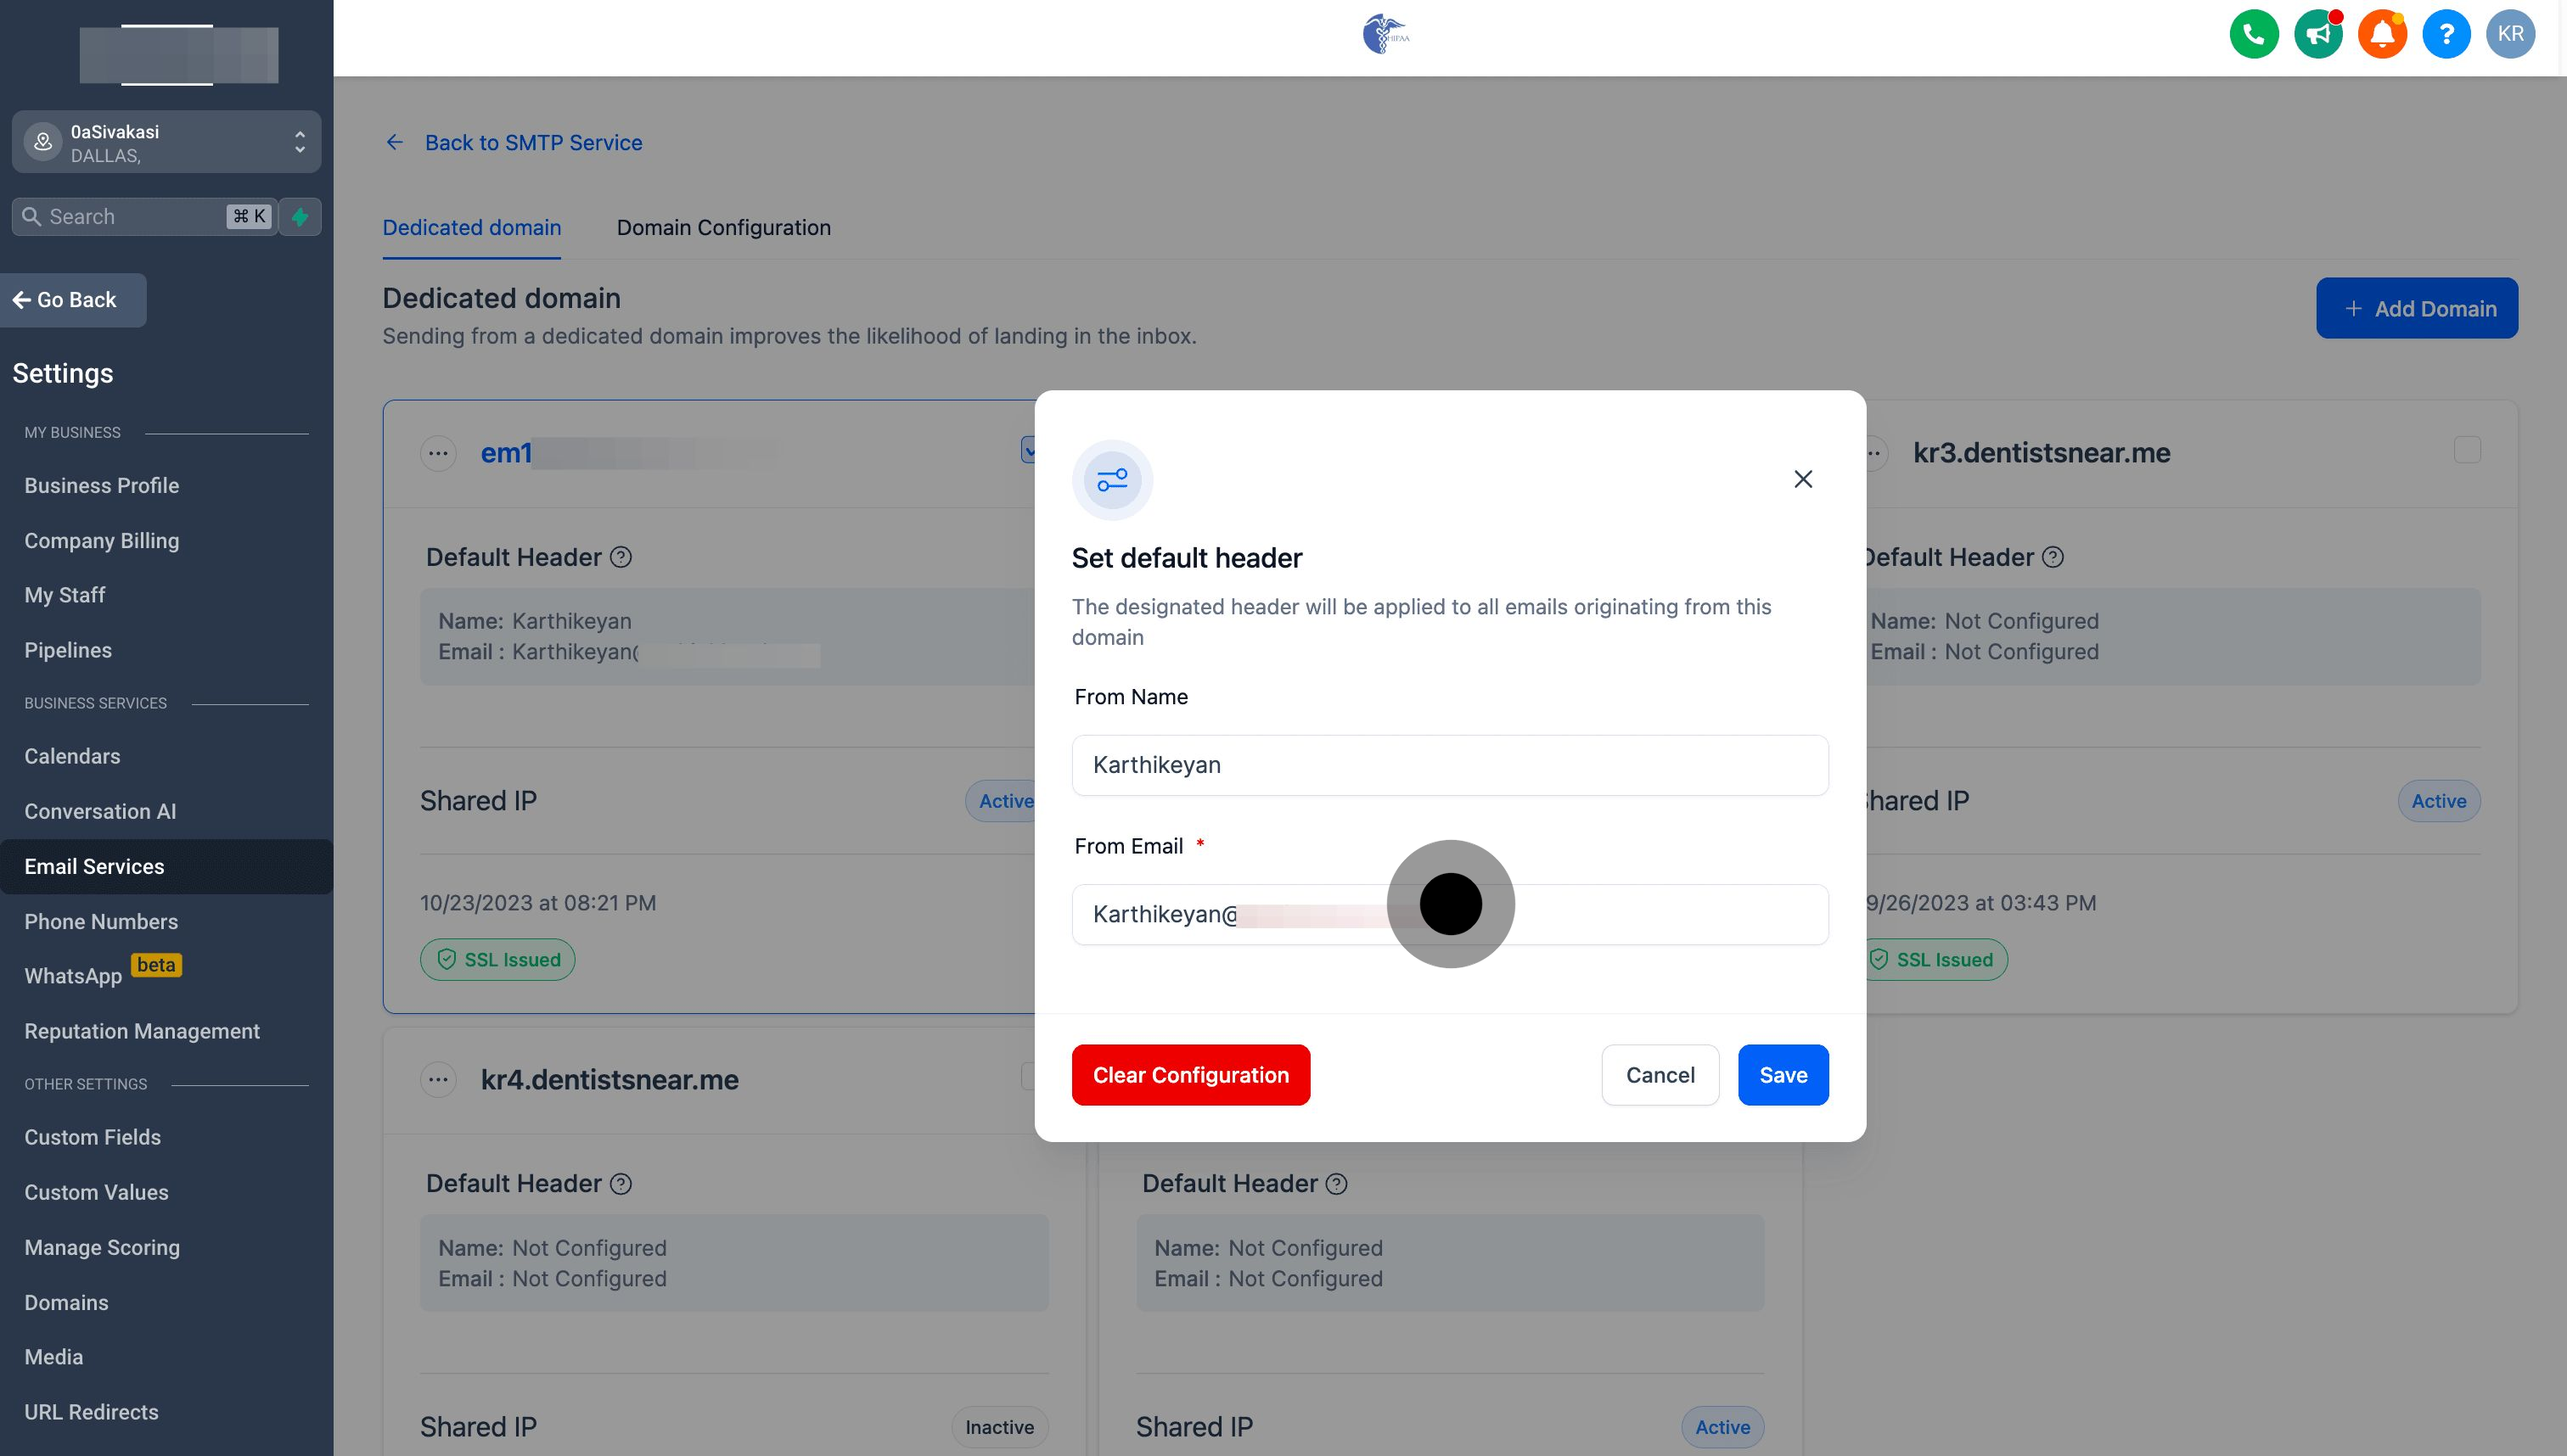This screenshot has height=1456, width=2567.
Task: Open Reputation Management settings
Action: click(142, 1031)
